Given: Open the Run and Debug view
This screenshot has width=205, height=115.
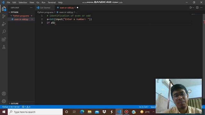Looking at the screenshot, I should click(x=4, y=24).
